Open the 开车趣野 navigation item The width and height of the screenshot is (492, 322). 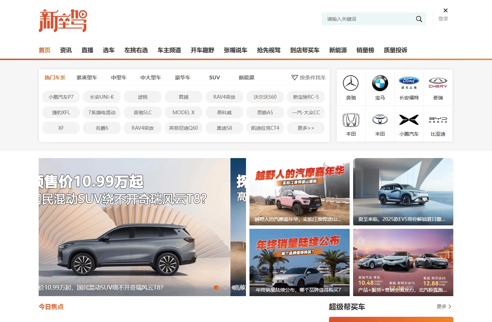point(202,50)
